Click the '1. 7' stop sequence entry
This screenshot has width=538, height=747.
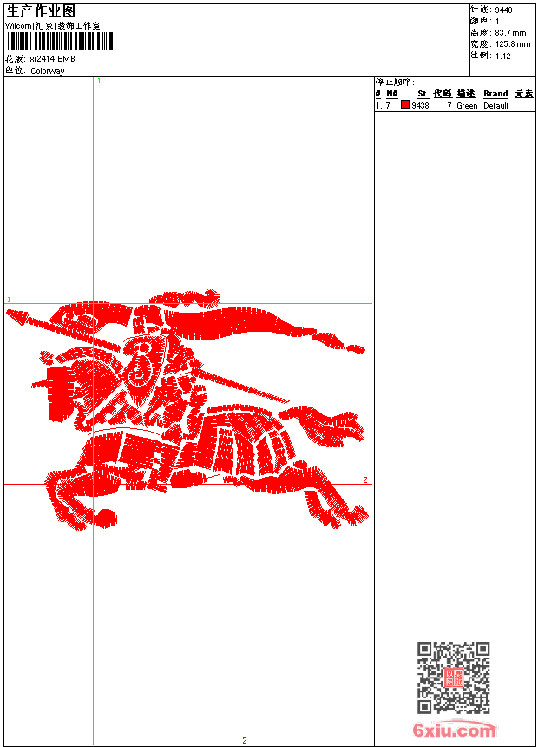[x=383, y=106]
